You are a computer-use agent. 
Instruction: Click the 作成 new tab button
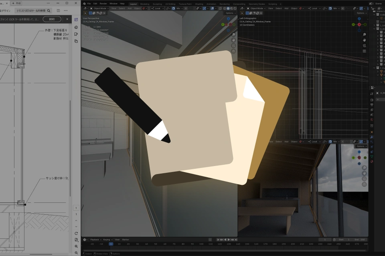point(16,3)
